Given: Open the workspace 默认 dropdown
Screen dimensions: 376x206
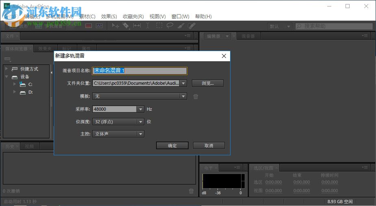Looking at the screenshot, I should 280,26.
